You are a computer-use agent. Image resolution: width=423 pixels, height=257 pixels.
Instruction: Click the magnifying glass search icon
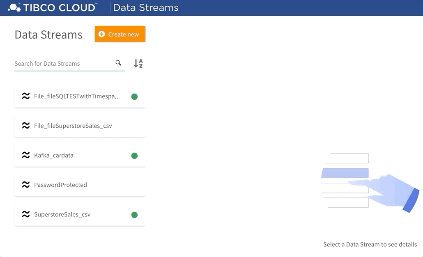[x=118, y=63]
